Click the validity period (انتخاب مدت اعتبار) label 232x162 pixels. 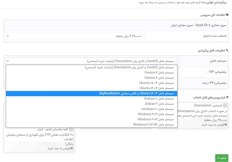(215, 36)
